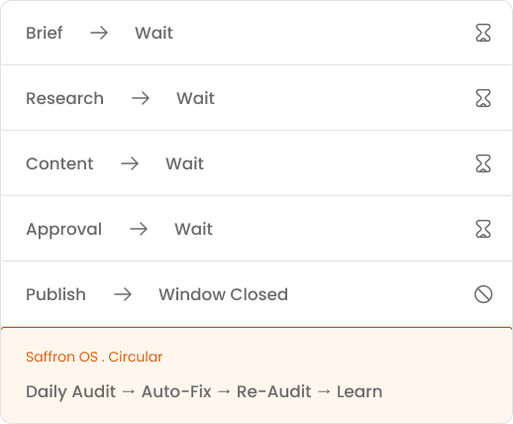Click the Re-Audit text in footer banner
Viewport: 513px width, 424px height.
click(274, 391)
